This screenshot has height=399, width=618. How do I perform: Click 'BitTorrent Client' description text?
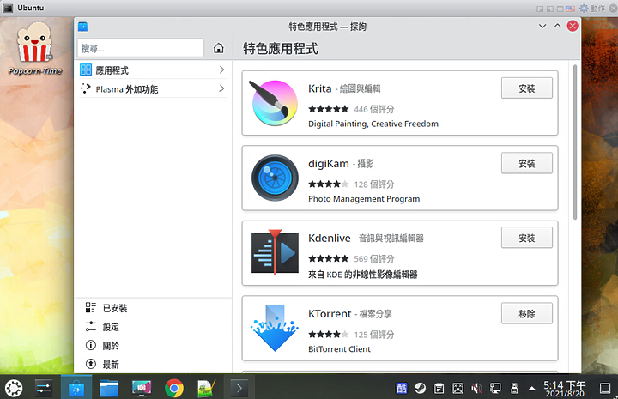[339, 349]
